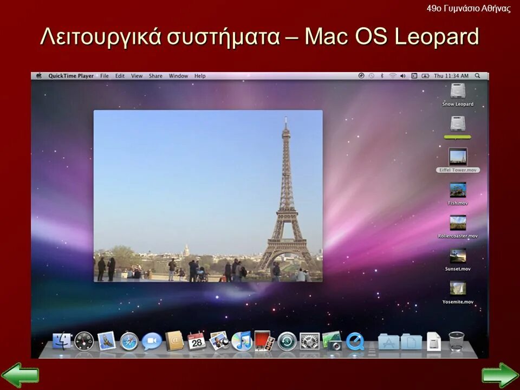
Task: Select the Rollercoaster.mov desktop file
Action: (x=458, y=227)
